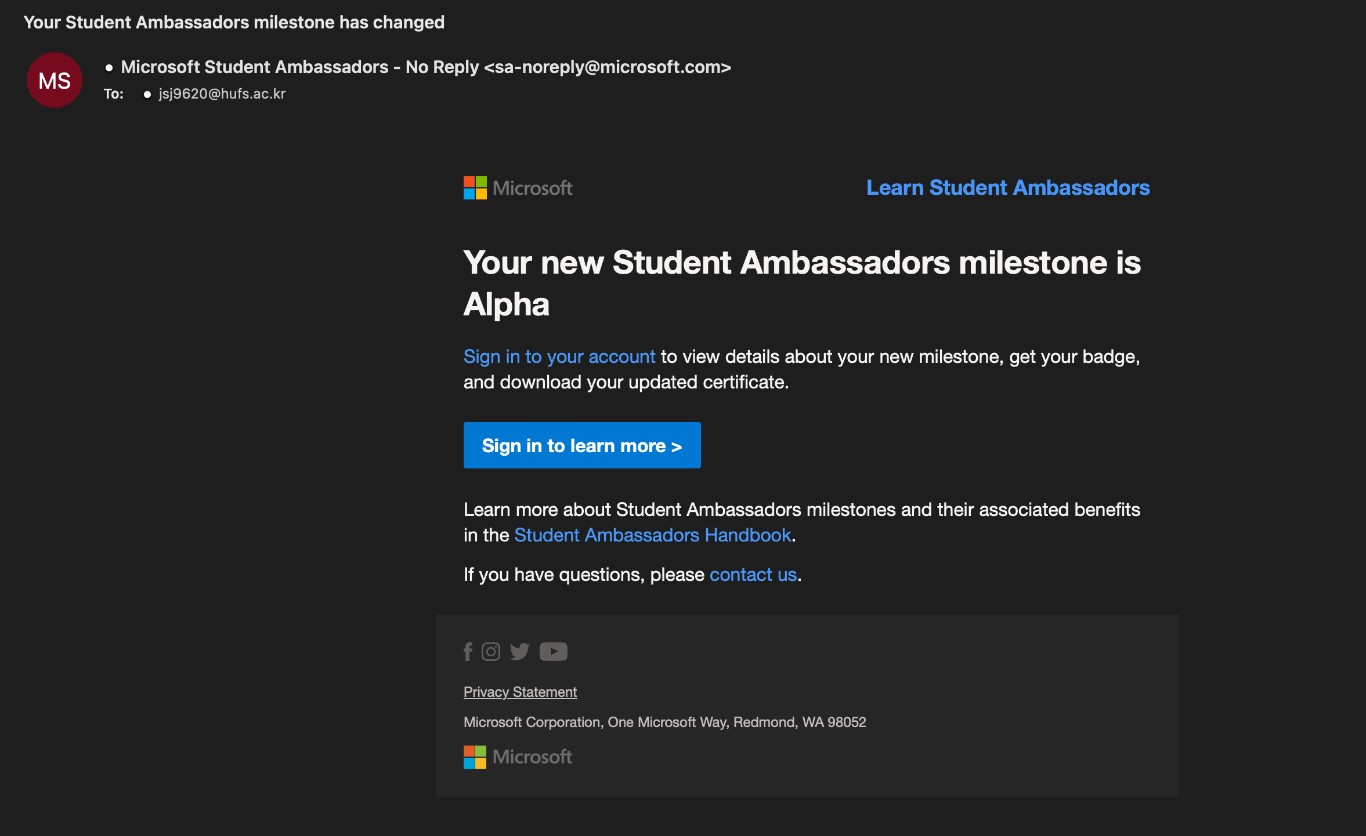Click the MS sender avatar circle
This screenshot has width=1366, height=836.
pos(55,80)
